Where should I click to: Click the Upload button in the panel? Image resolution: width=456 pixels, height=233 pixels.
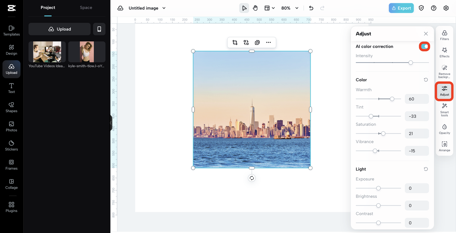[59, 29]
